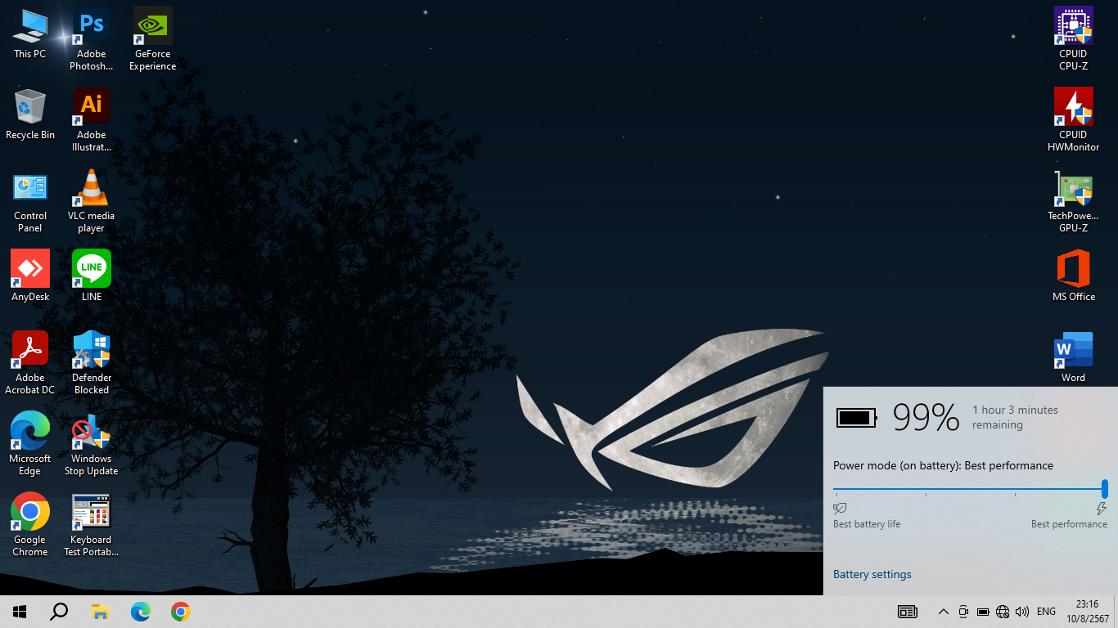Open News and interests taskbar icon
The width and height of the screenshot is (1118, 628).
pos(907,612)
